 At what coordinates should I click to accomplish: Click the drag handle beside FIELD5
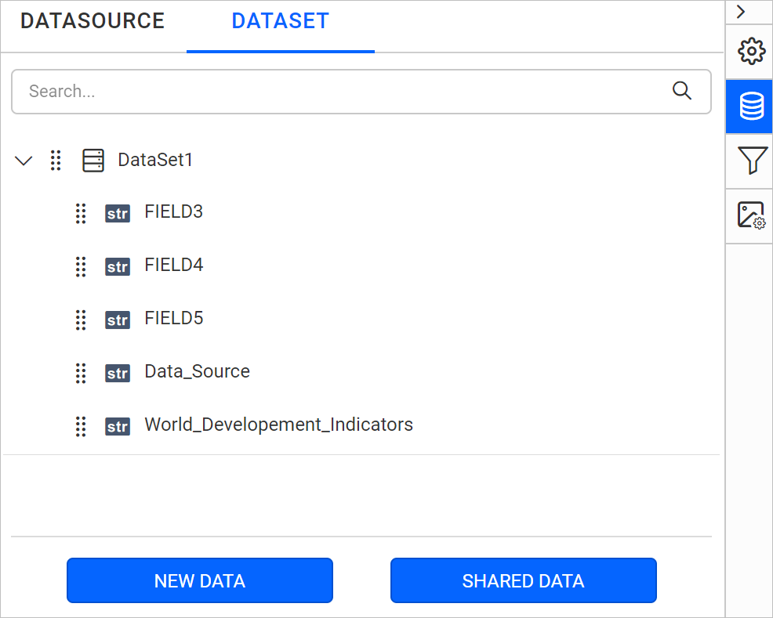pyautogui.click(x=81, y=320)
